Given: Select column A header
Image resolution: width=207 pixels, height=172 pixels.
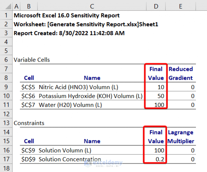Looking at the screenshot, I should [16, 6].
